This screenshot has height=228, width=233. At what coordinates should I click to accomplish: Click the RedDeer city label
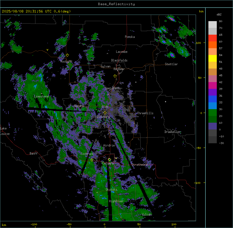click(119, 69)
